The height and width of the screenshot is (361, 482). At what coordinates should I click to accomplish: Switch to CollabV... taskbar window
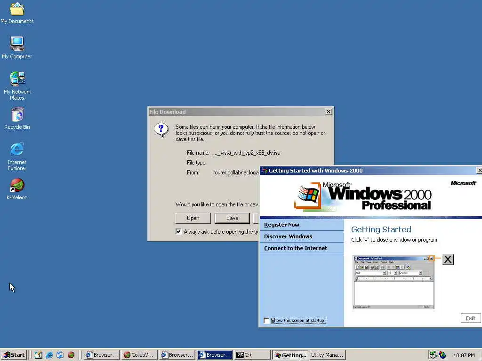click(139, 355)
